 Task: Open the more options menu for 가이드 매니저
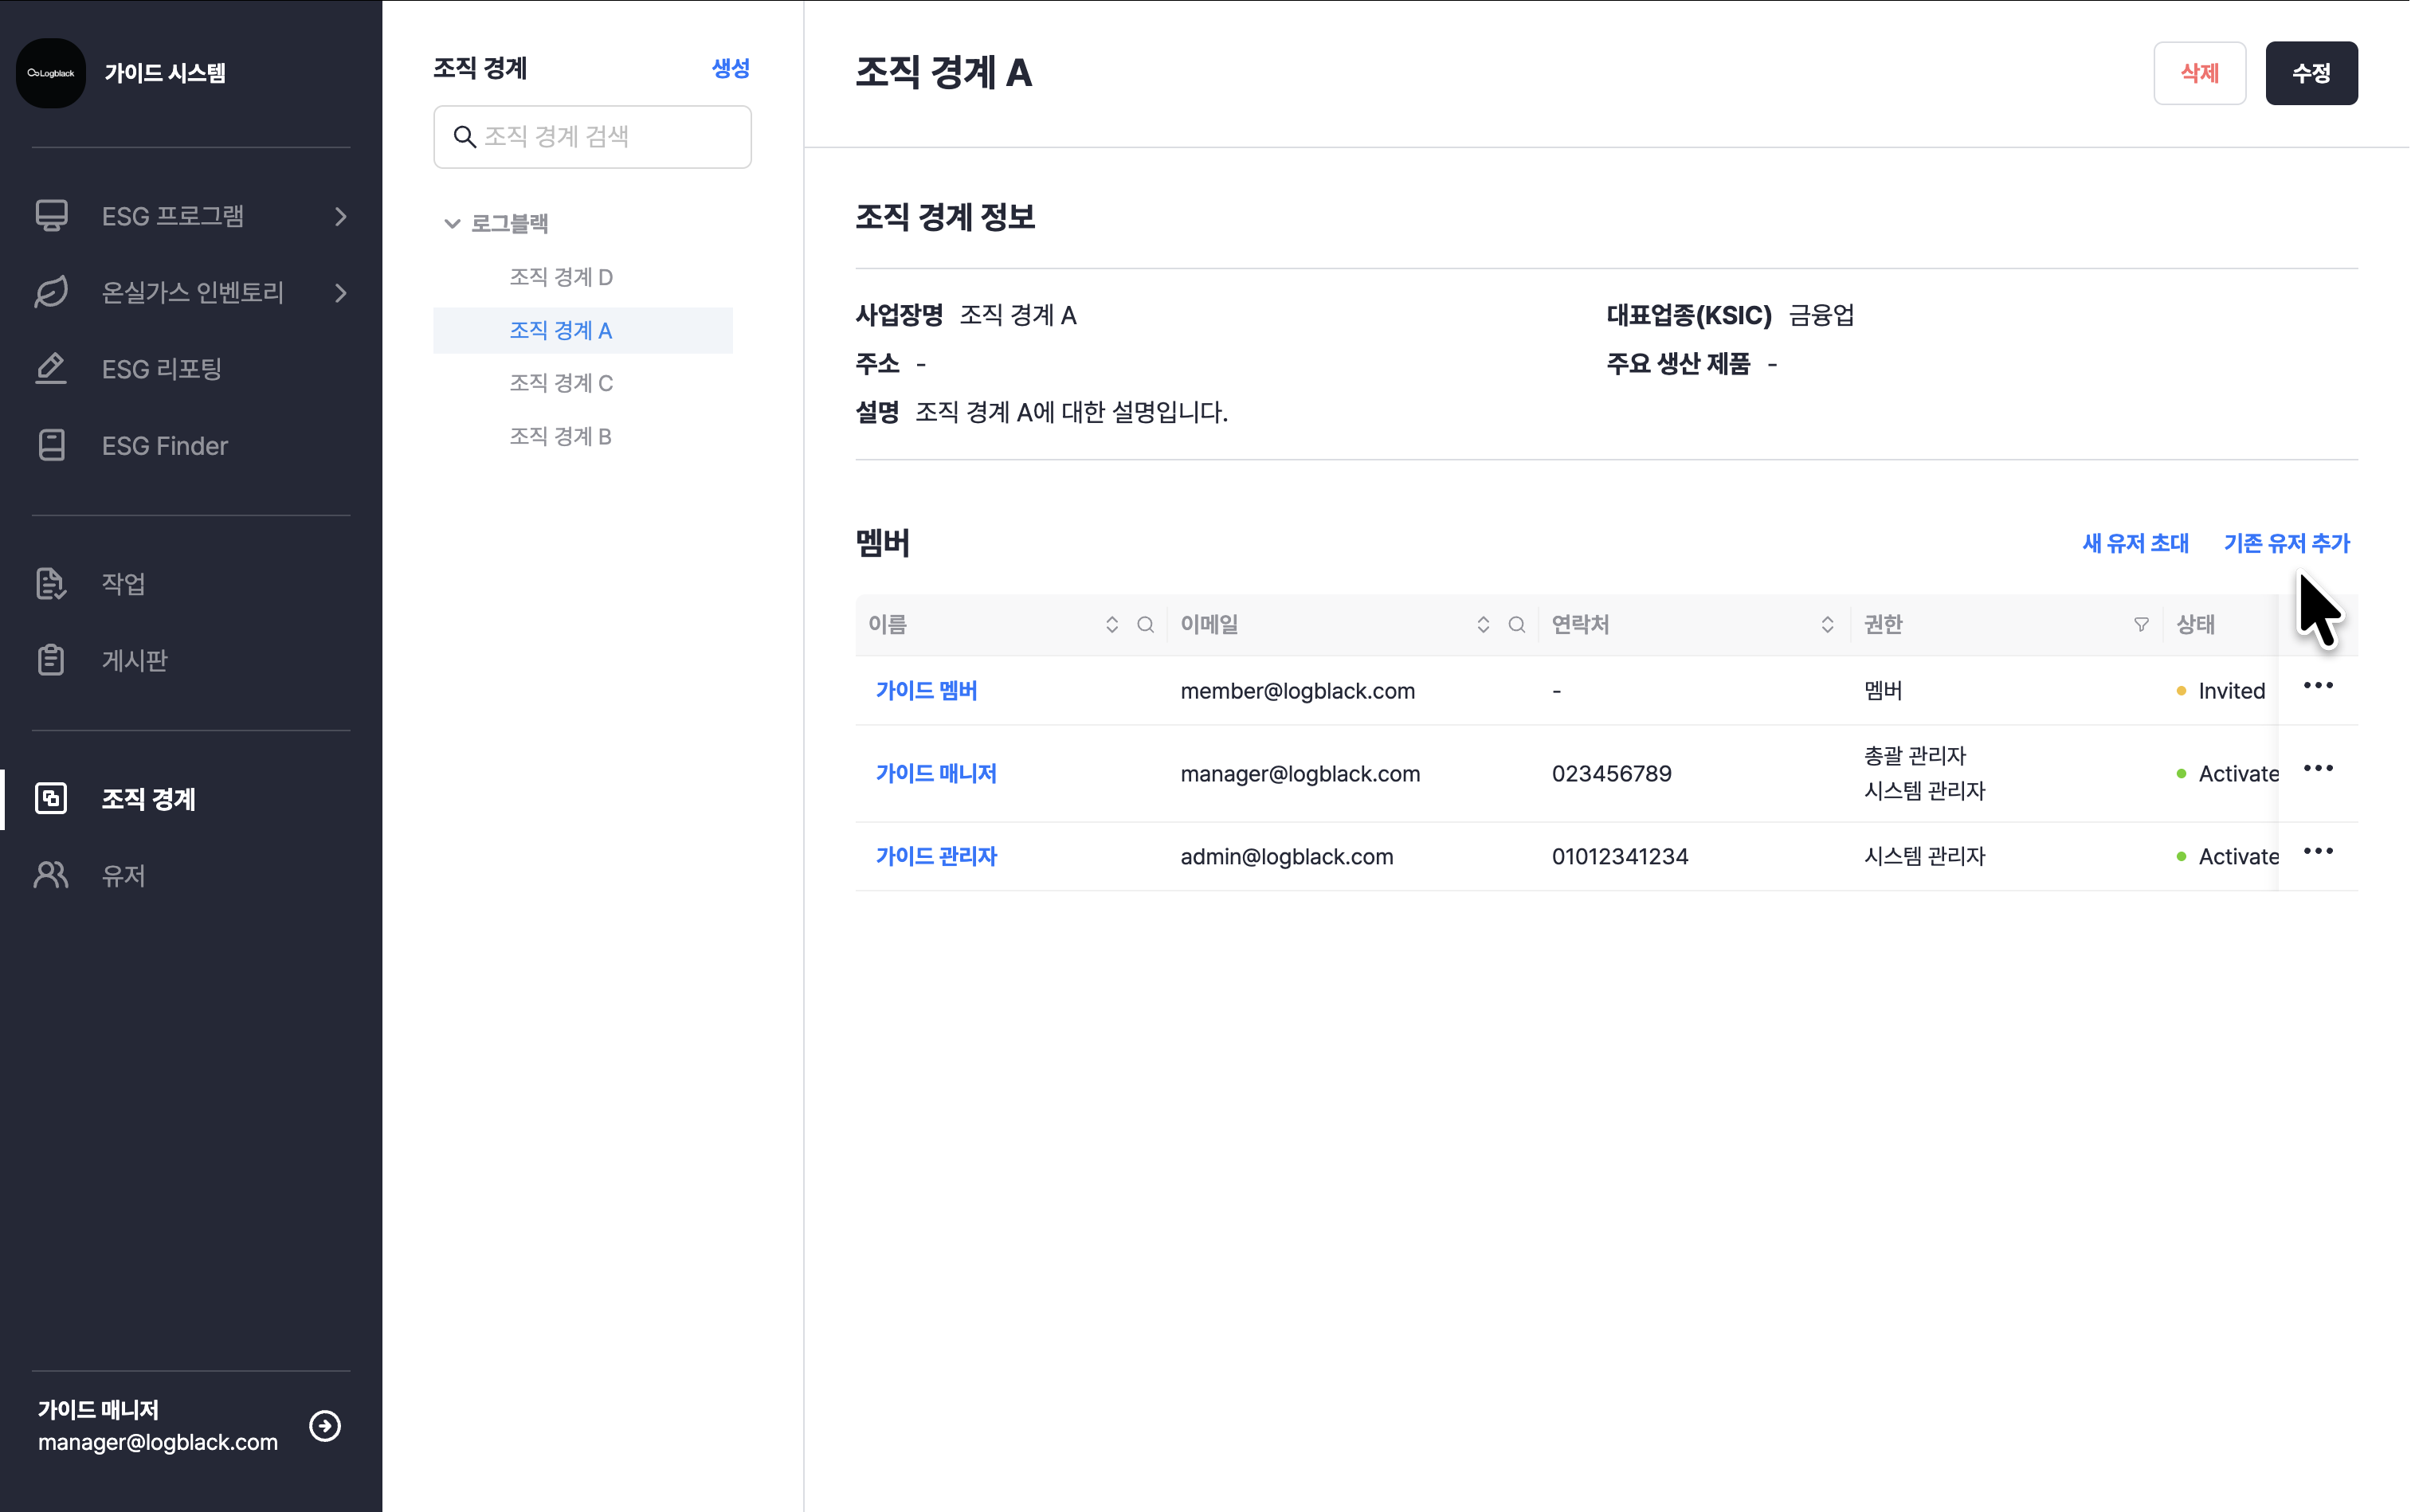[x=2317, y=769]
